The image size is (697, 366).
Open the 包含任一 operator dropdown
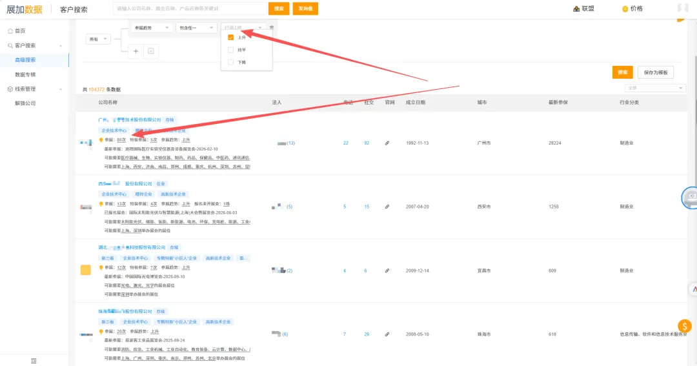coord(196,28)
